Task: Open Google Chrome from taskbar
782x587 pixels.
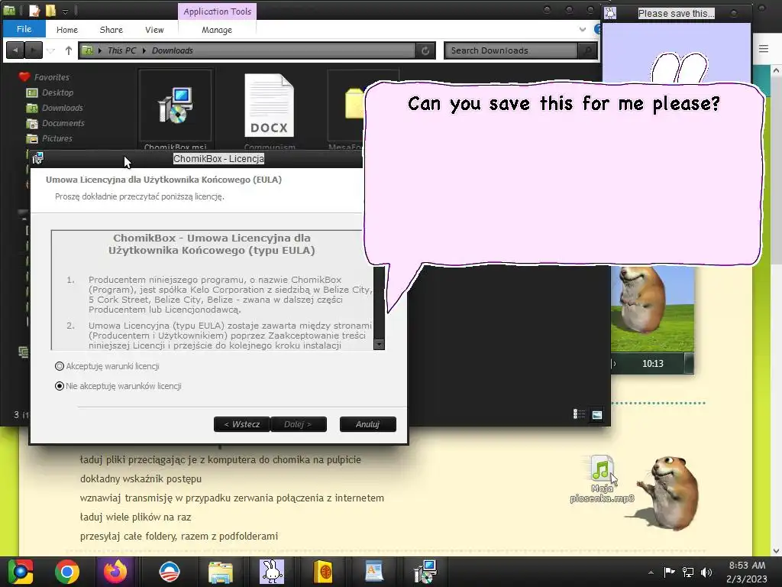Action: 67,572
